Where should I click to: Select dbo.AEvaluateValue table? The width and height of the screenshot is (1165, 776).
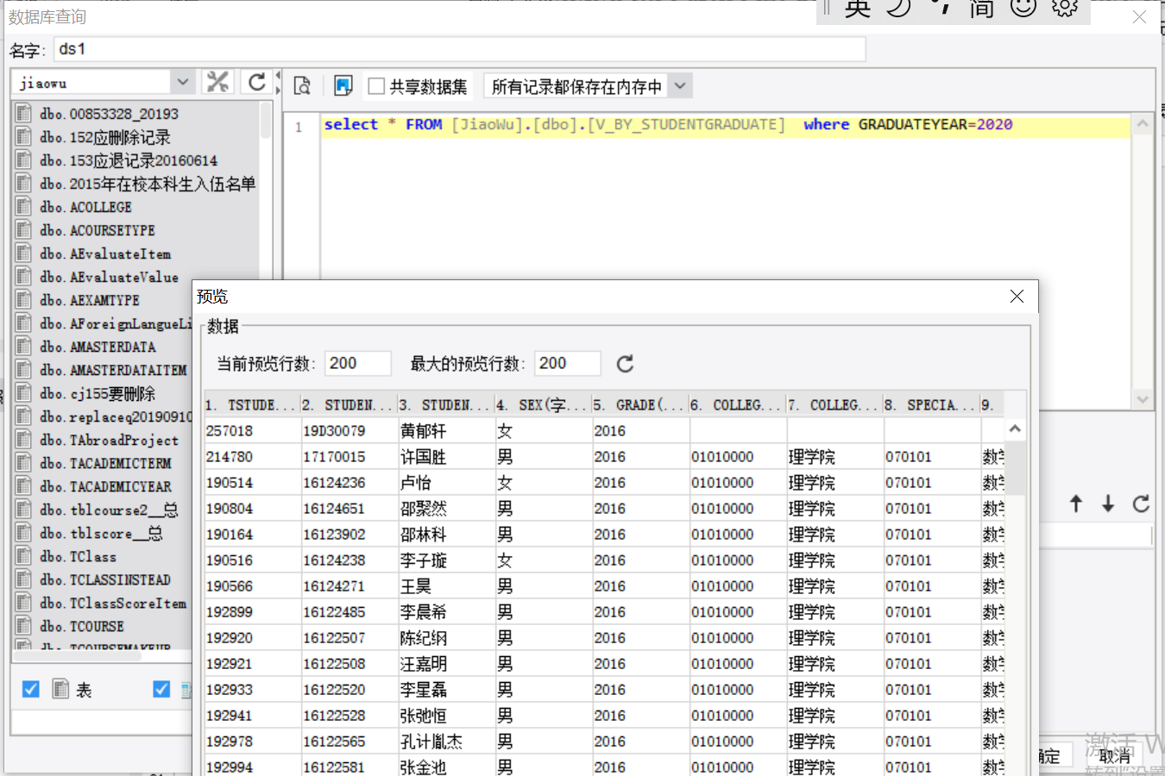point(109,277)
